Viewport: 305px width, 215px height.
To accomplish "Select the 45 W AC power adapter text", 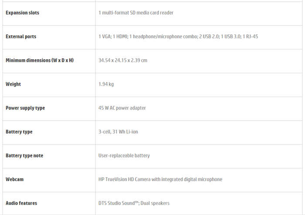I will coord(122,108).
